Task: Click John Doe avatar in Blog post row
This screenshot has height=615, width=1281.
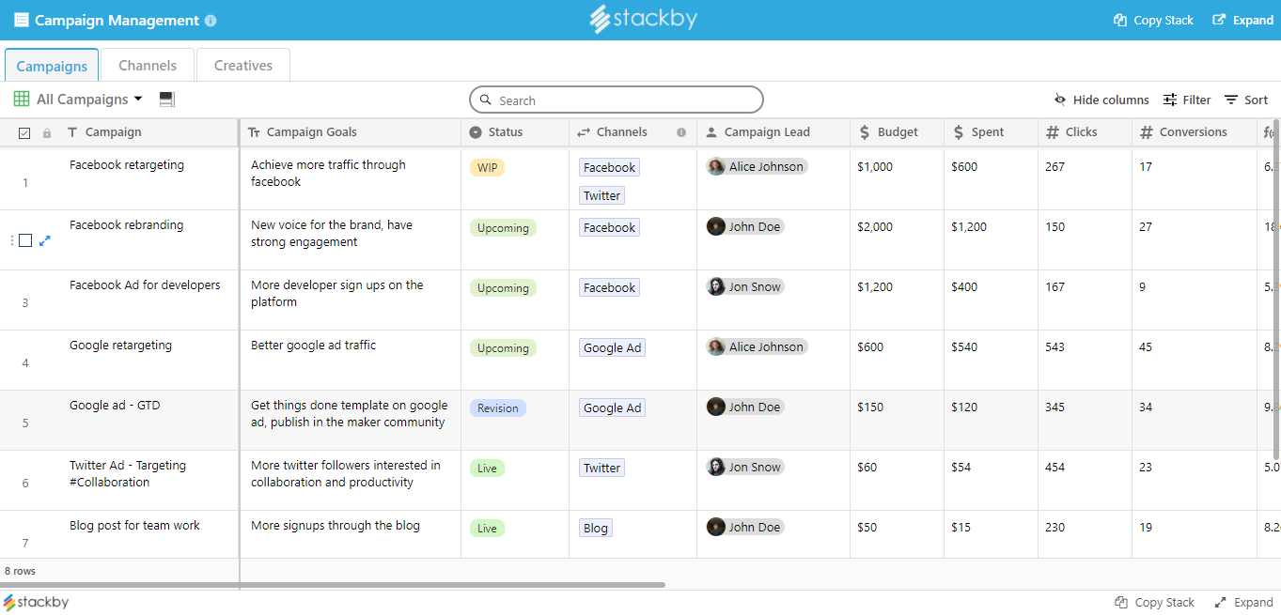Action: pos(716,527)
